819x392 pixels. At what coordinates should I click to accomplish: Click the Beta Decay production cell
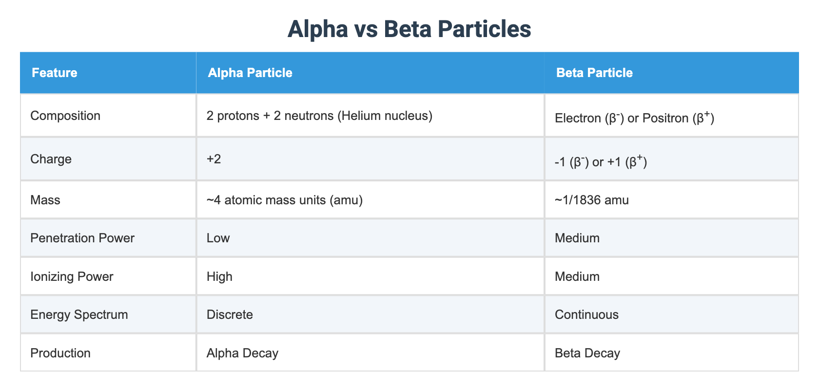671,353
